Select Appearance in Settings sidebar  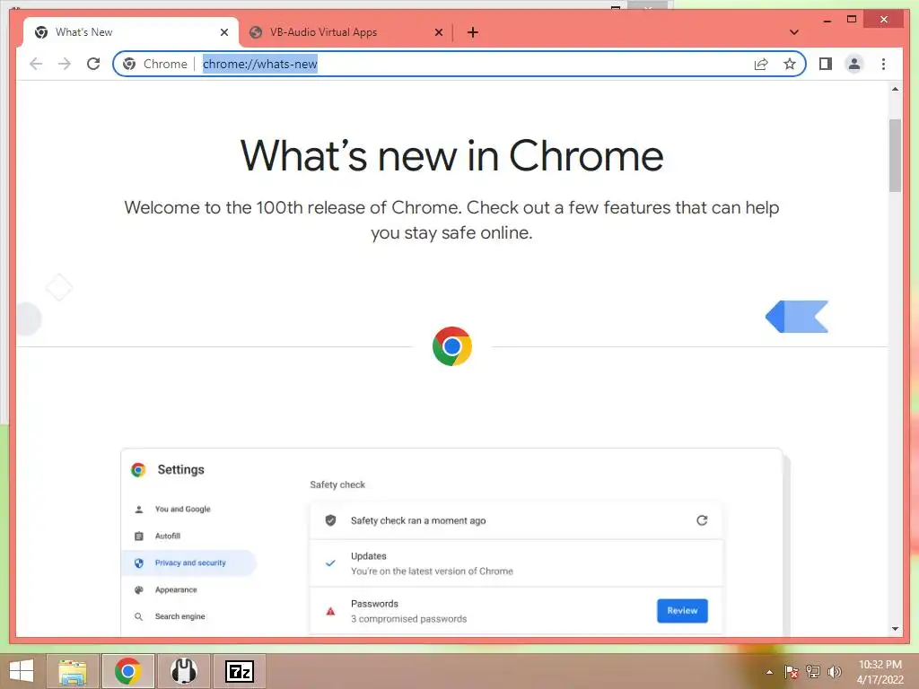click(176, 590)
